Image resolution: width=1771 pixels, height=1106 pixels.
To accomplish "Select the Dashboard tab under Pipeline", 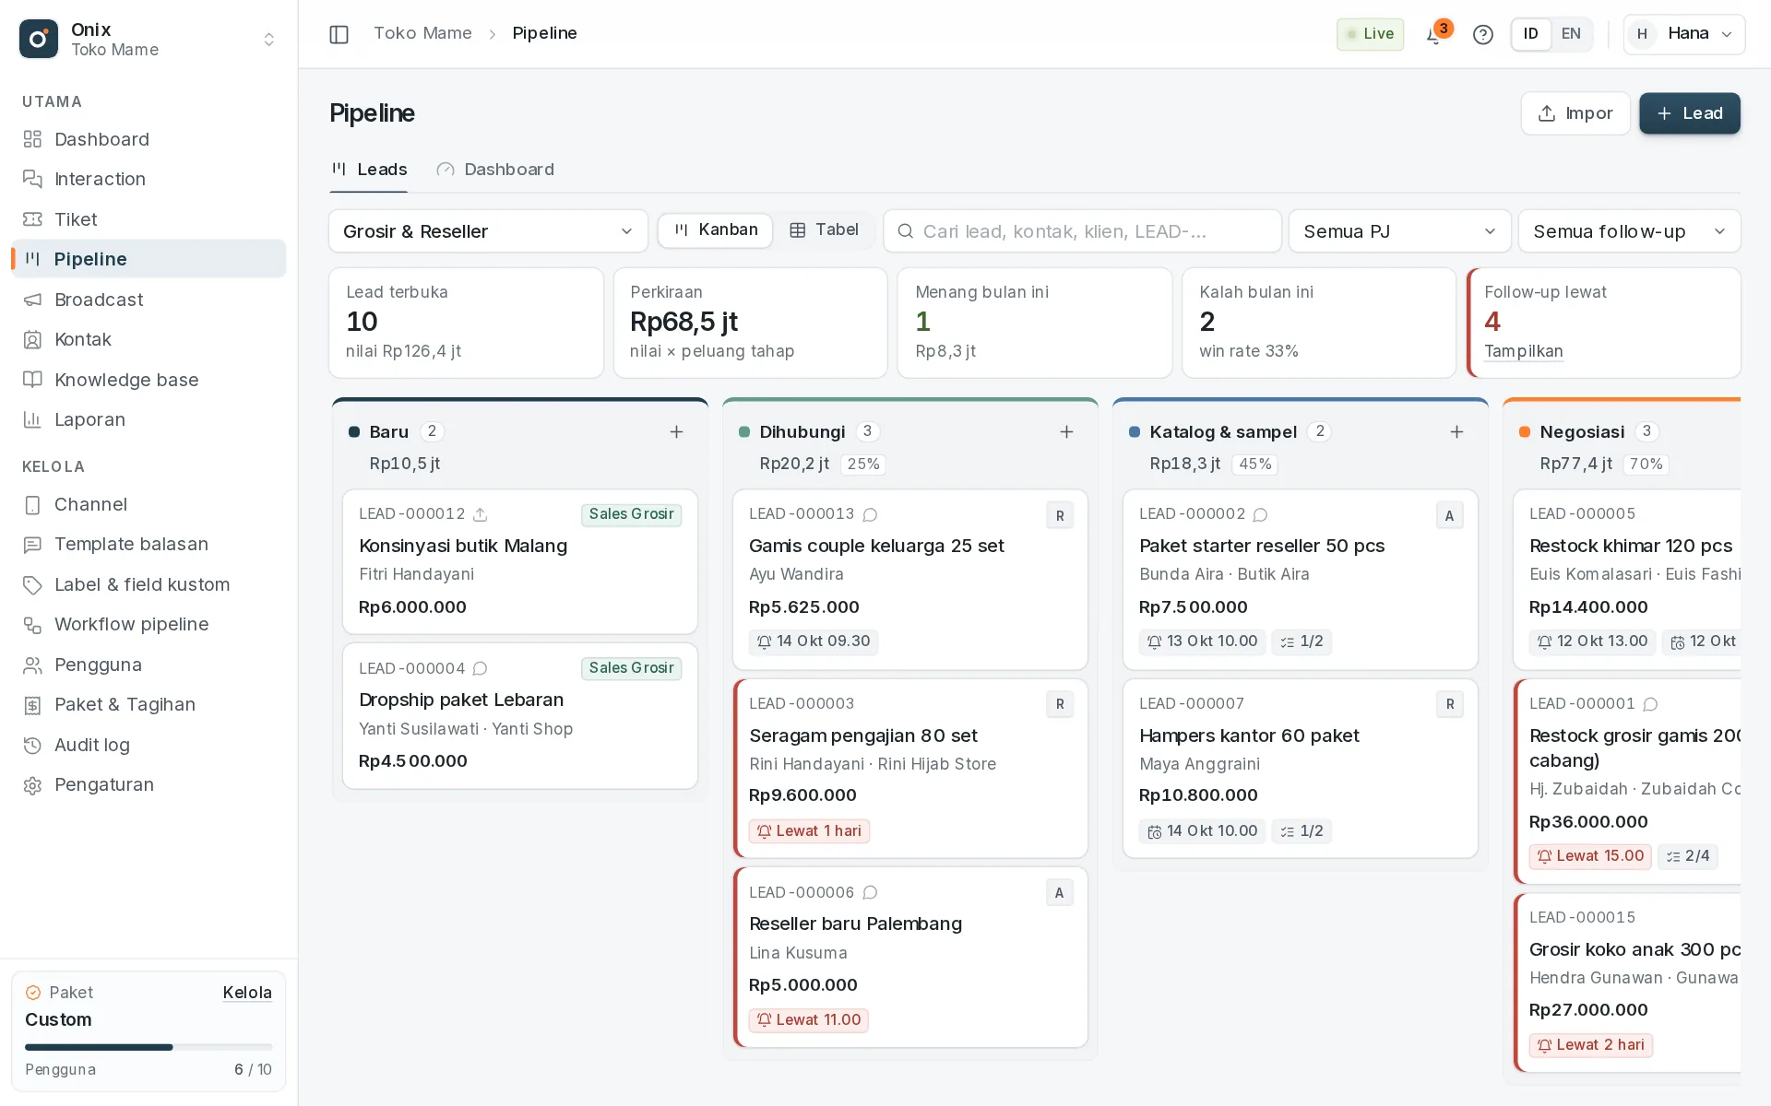I will (x=495, y=170).
